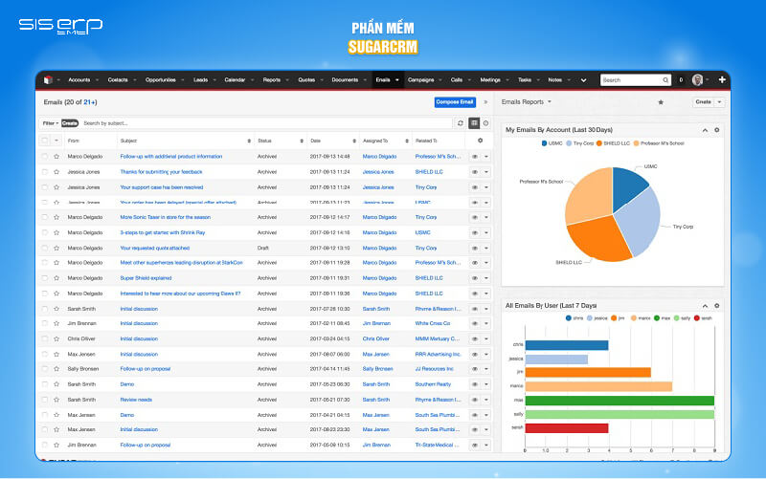
Task: Open the list column settings gear
Action: pos(481,141)
